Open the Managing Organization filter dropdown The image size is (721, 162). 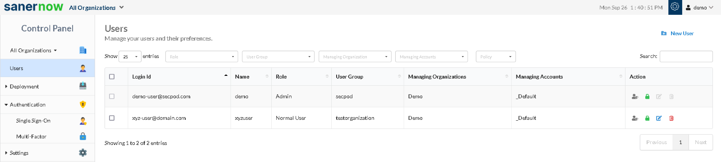click(355, 57)
